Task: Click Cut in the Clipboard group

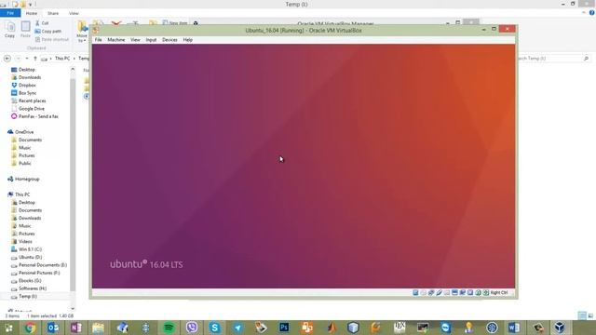Action: [x=42, y=23]
